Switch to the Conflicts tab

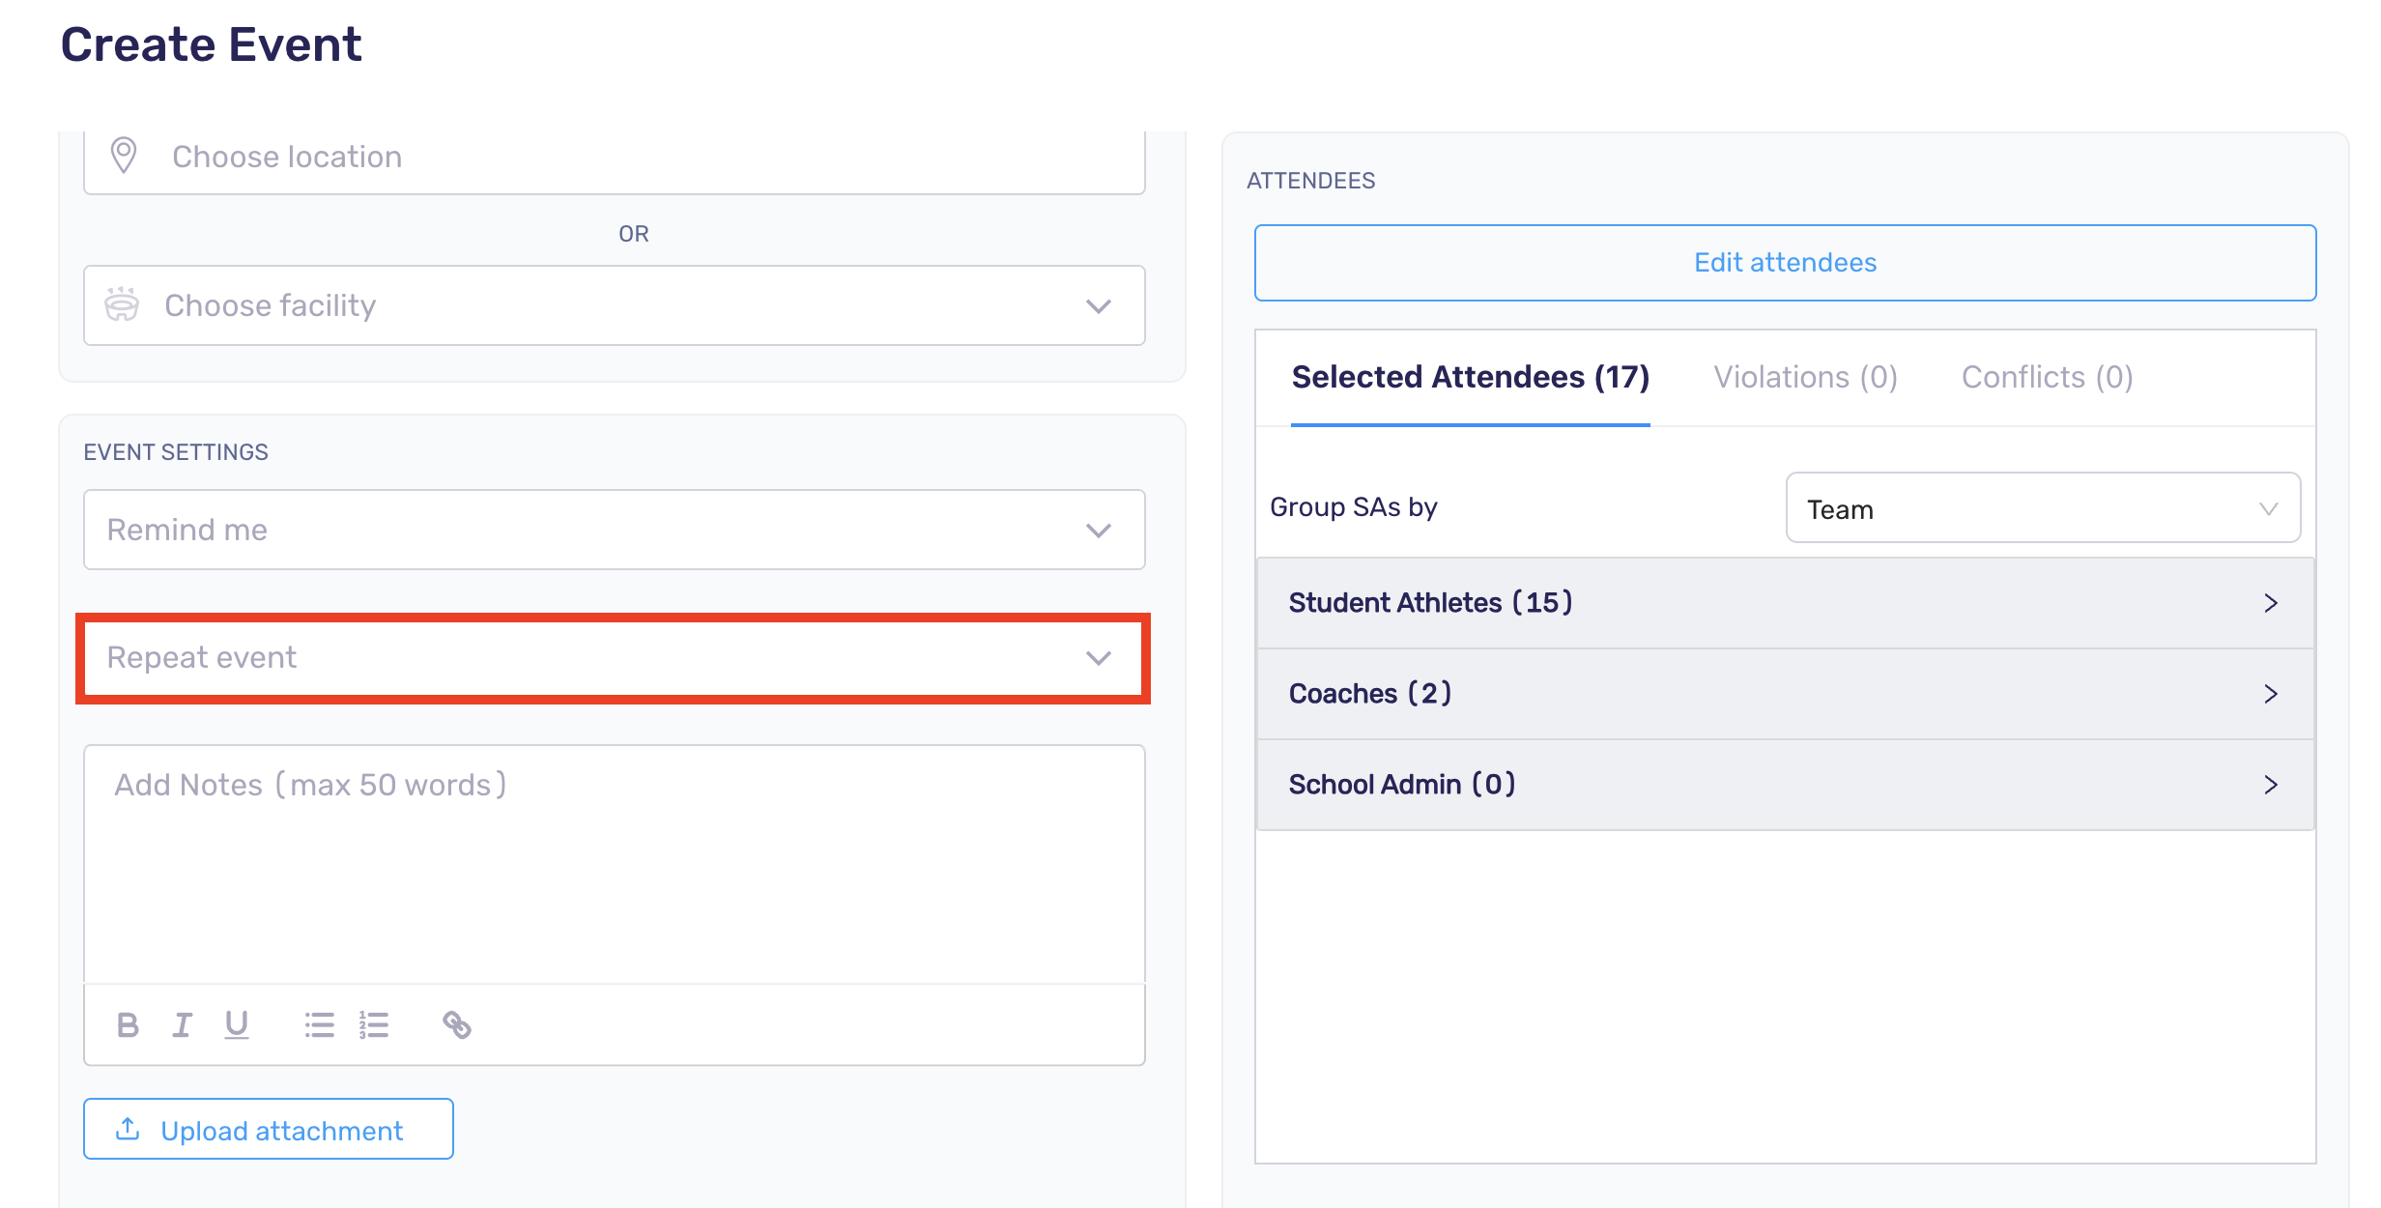click(x=2047, y=377)
